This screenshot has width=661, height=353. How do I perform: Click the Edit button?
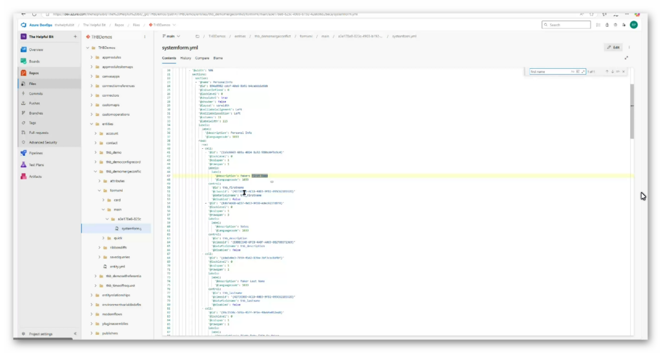point(613,48)
